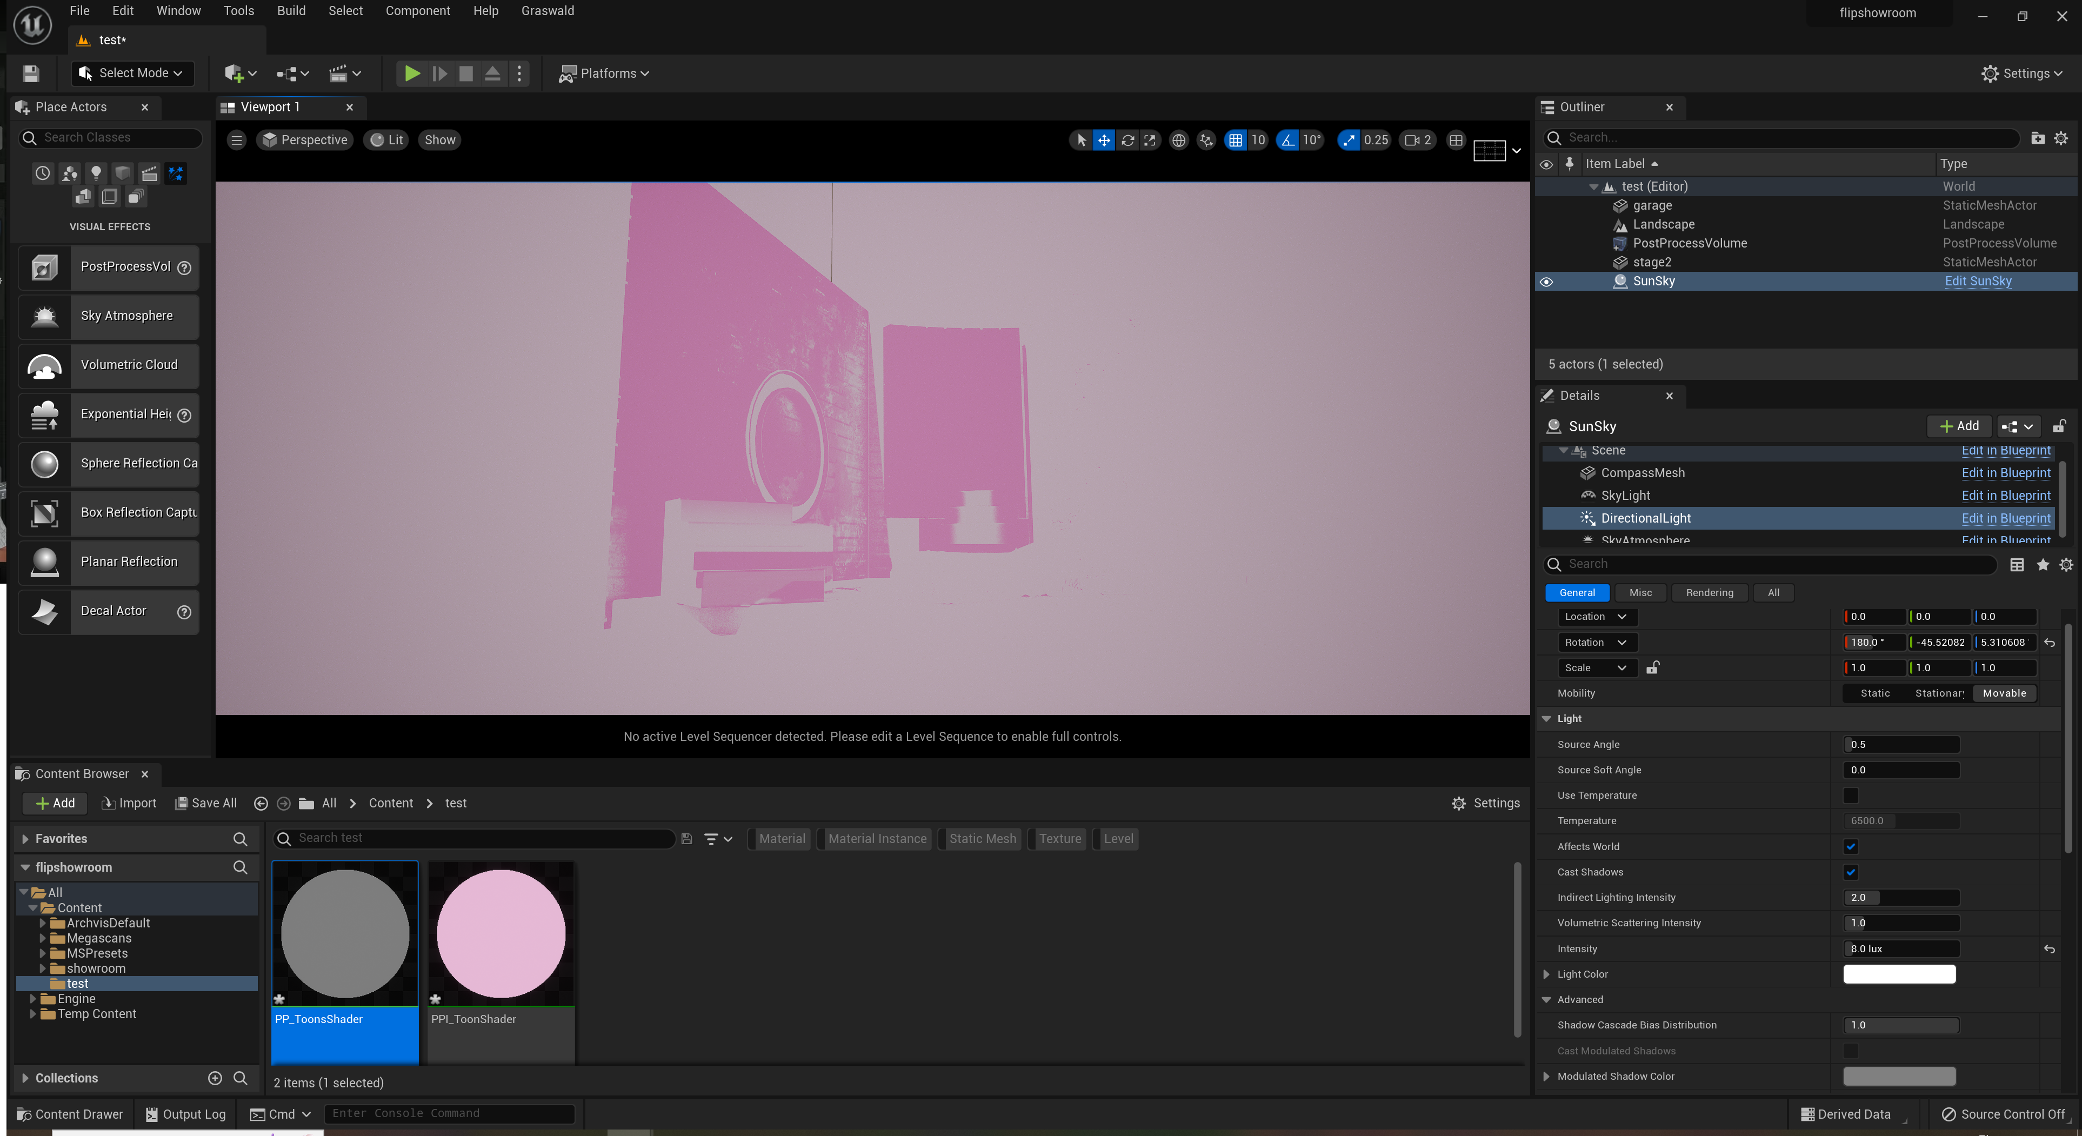The image size is (2082, 1136).
Task: Select the PPI_ToonShader asset thumbnail
Action: [x=501, y=935]
